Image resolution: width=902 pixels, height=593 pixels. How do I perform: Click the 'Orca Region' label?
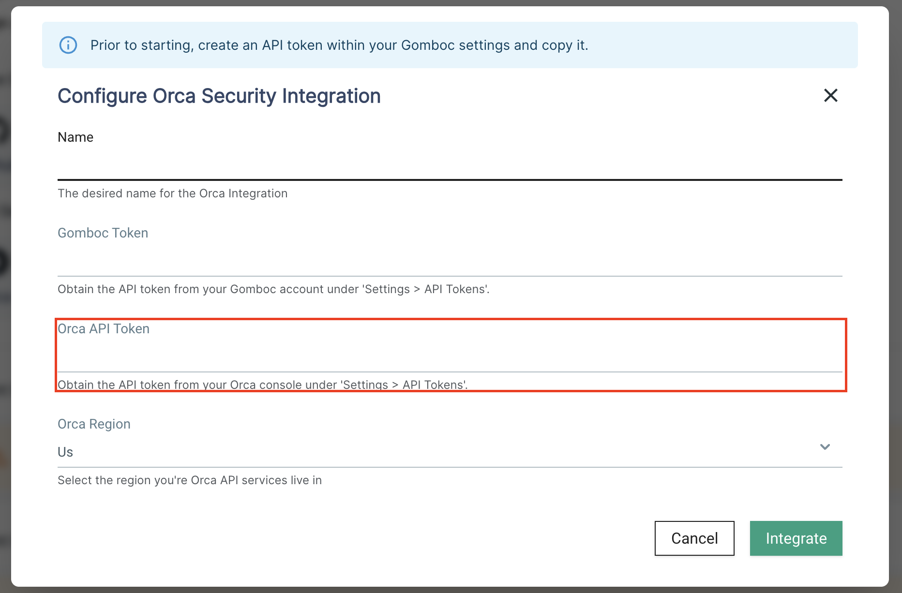(94, 424)
